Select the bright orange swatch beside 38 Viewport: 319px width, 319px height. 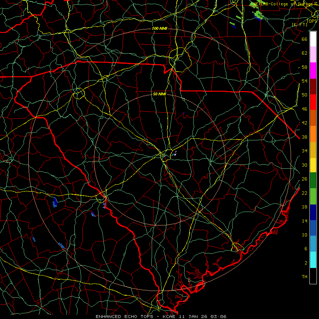tap(313, 134)
